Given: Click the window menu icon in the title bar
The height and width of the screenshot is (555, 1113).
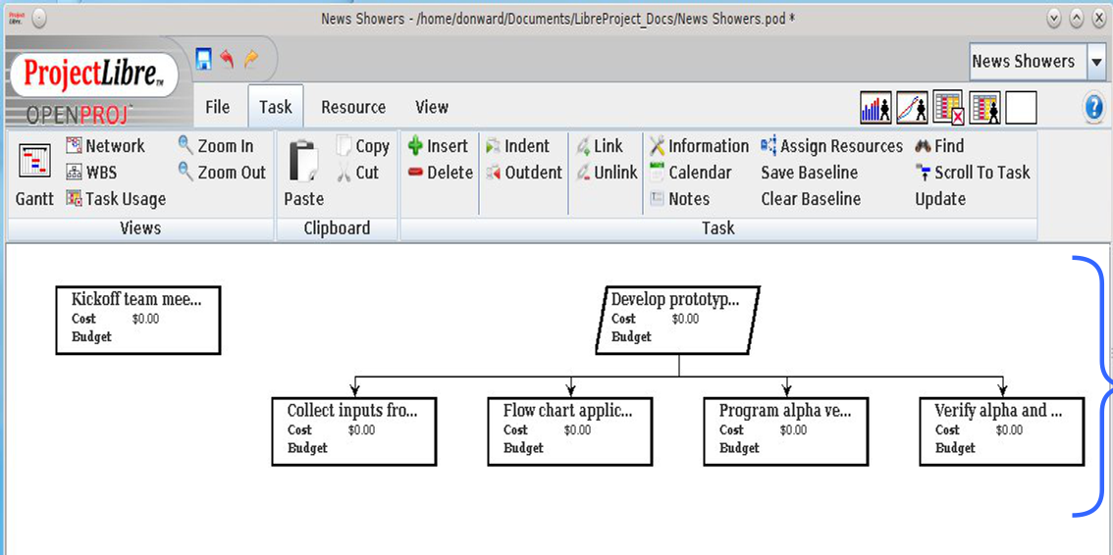Looking at the screenshot, I should (x=39, y=19).
